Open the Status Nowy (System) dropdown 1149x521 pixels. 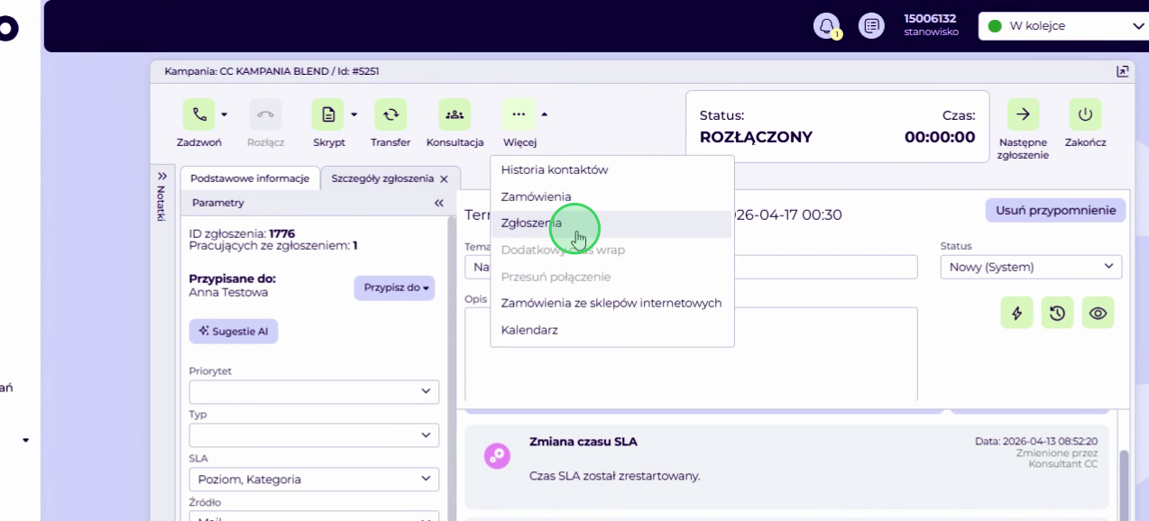(1031, 267)
